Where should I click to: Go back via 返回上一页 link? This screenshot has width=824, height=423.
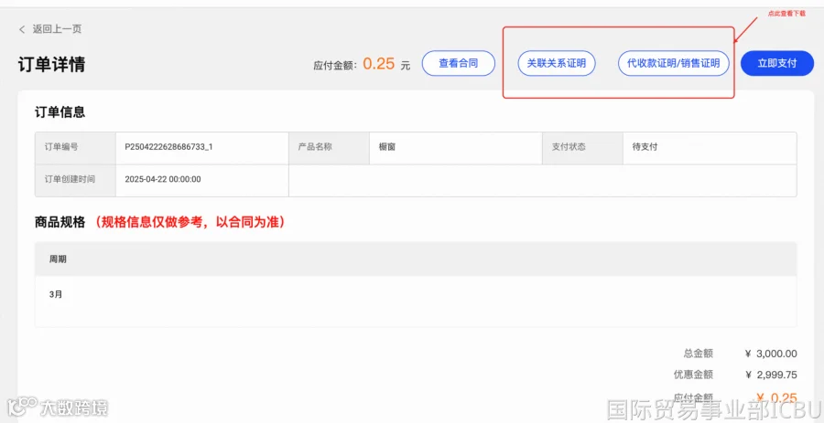click(57, 29)
